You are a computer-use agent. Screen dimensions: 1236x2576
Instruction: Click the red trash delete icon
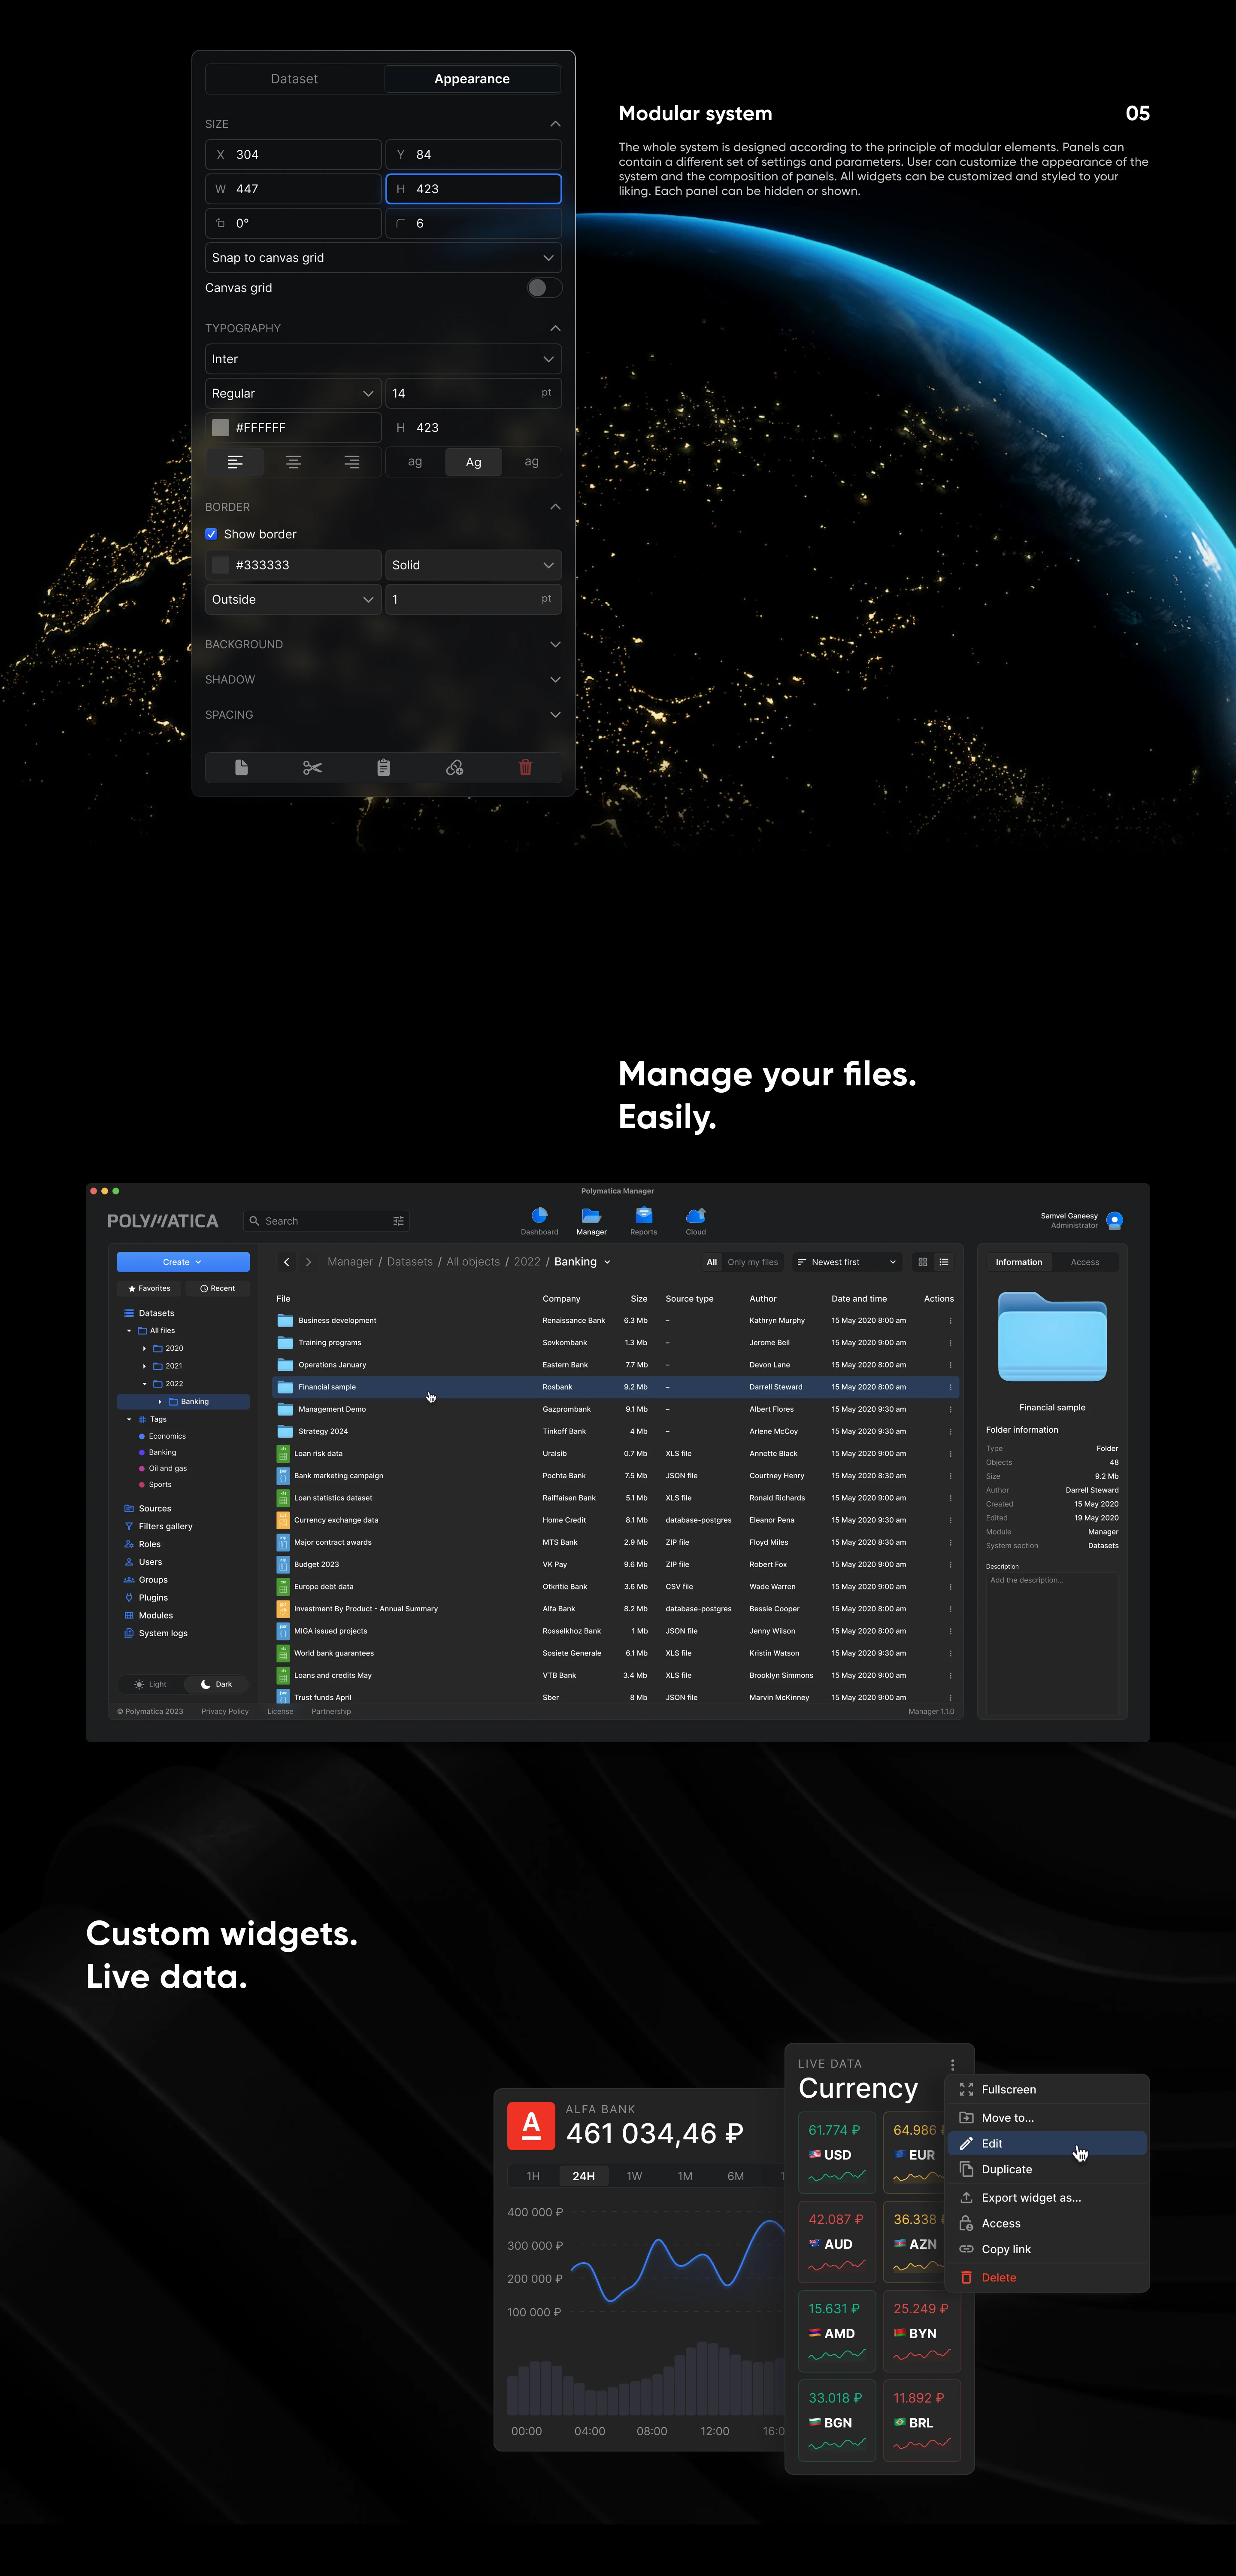point(525,767)
